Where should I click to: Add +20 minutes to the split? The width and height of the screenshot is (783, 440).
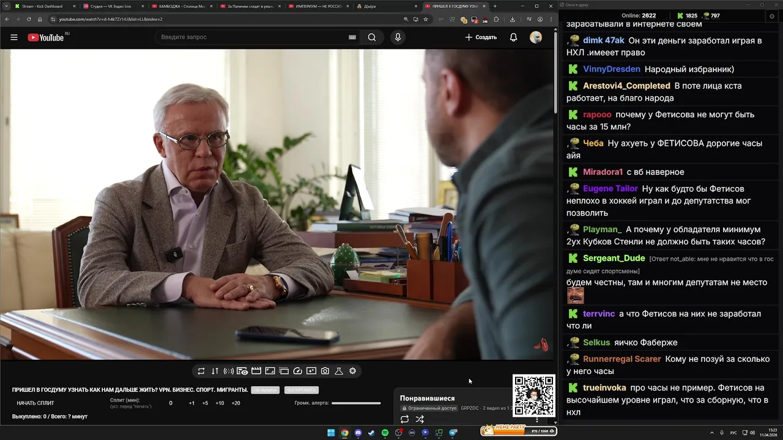coord(236,403)
